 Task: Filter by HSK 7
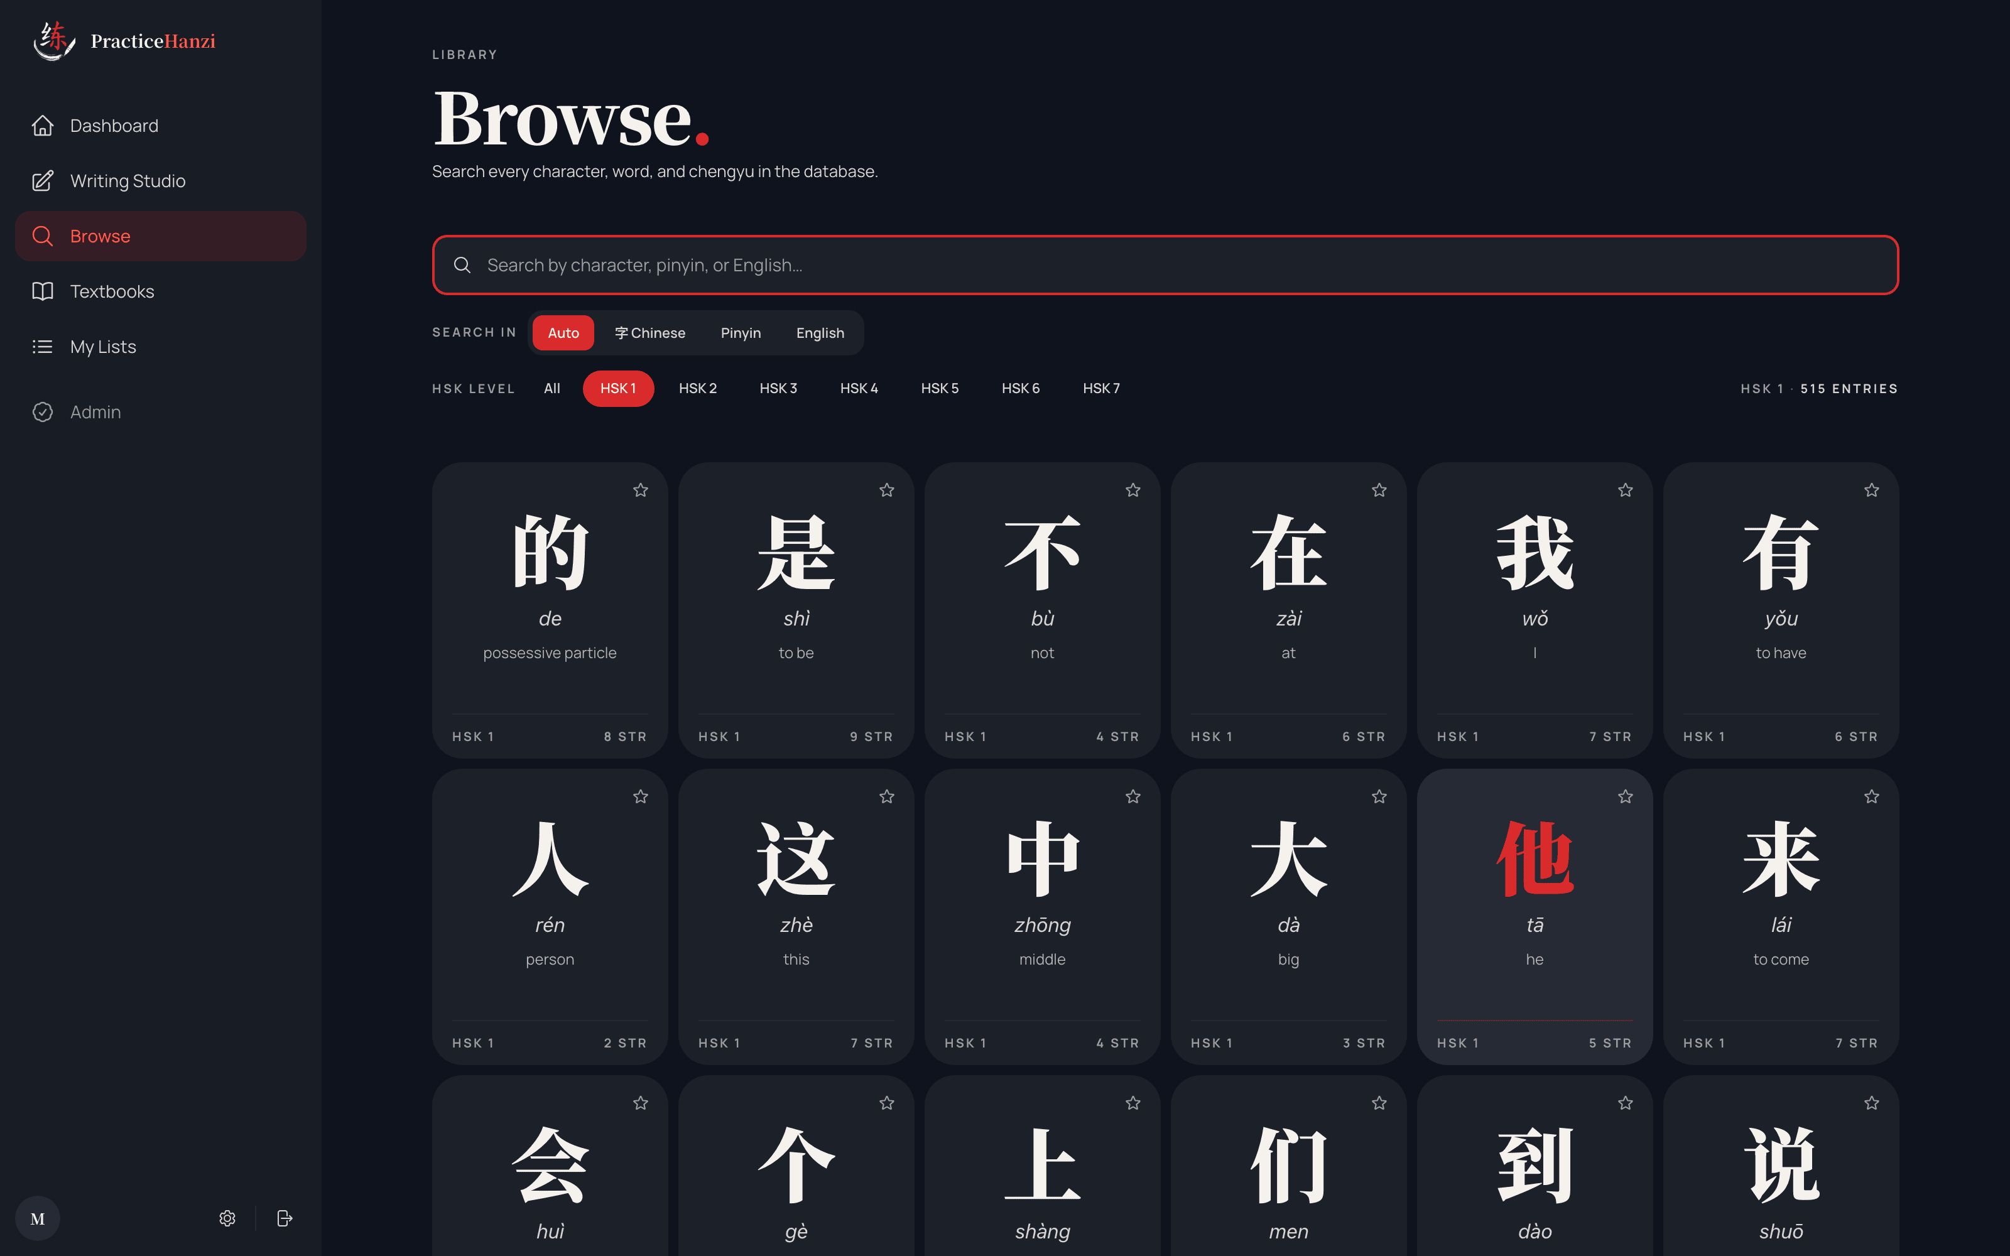pos(1100,389)
